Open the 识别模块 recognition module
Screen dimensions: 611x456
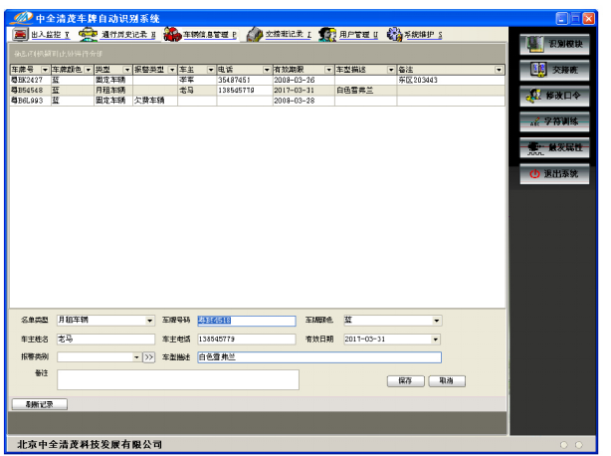pos(556,44)
